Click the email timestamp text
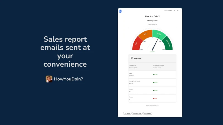The width and height of the screenshot is (223, 125). [x=168, y=10]
